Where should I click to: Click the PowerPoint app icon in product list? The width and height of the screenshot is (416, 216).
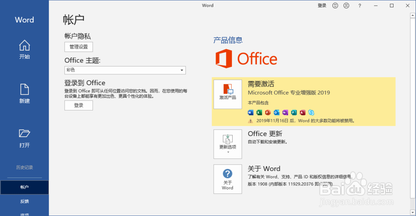[267, 113]
